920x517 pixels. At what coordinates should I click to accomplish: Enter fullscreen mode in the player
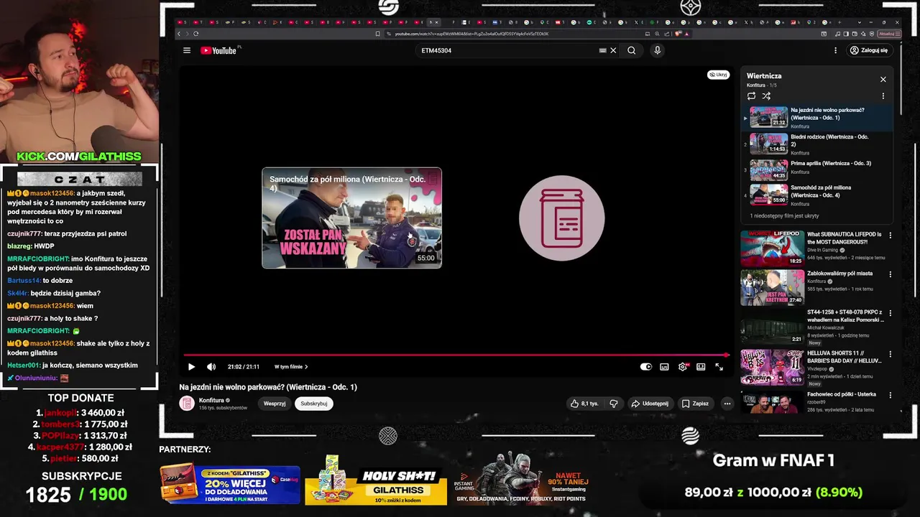[x=719, y=367]
